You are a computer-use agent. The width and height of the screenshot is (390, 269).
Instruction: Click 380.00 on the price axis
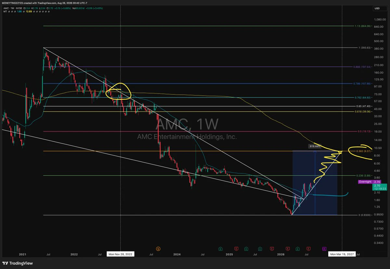(x=378, y=49)
